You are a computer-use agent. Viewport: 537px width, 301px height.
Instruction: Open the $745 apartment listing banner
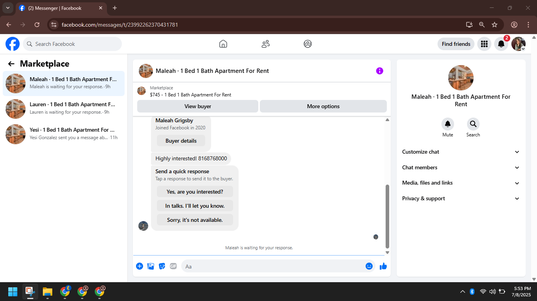(x=262, y=91)
